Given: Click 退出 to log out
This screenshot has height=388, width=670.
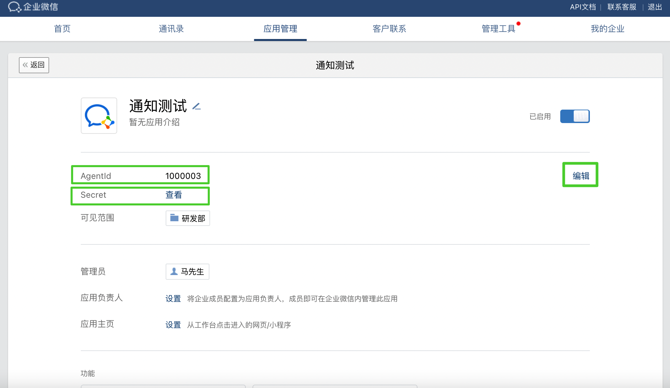Looking at the screenshot, I should pos(655,7).
